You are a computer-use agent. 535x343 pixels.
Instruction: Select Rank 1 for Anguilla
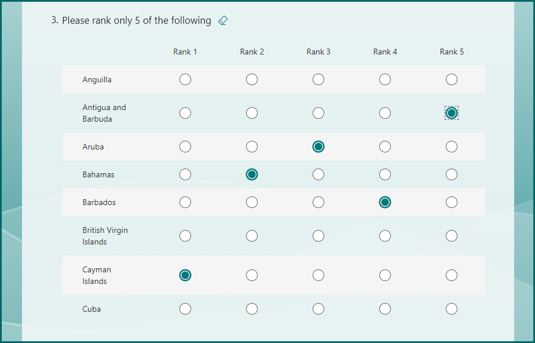pyautogui.click(x=185, y=79)
